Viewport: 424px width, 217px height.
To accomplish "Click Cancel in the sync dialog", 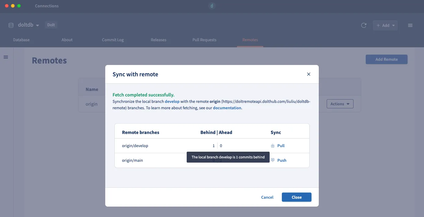I will [267, 197].
